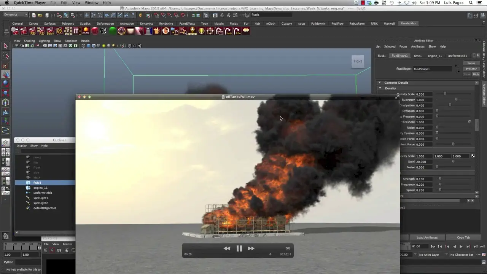Click the spotLight1 icon in Outliner

(28, 198)
